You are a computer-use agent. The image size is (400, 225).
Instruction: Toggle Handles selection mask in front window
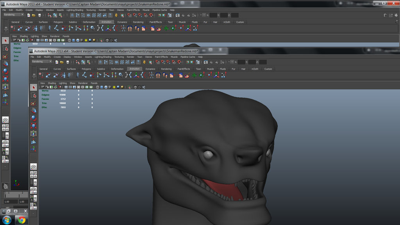pos(100,62)
